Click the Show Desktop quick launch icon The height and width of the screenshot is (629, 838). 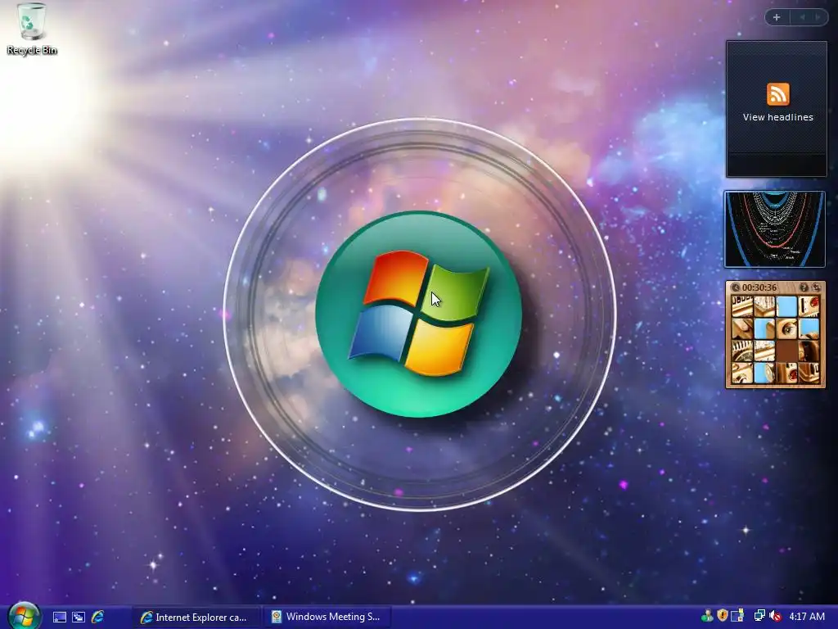60,618
